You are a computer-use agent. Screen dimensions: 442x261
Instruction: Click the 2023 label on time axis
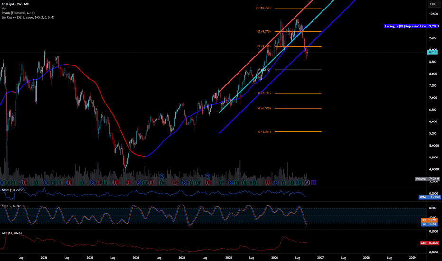pyautogui.click(x=136, y=258)
